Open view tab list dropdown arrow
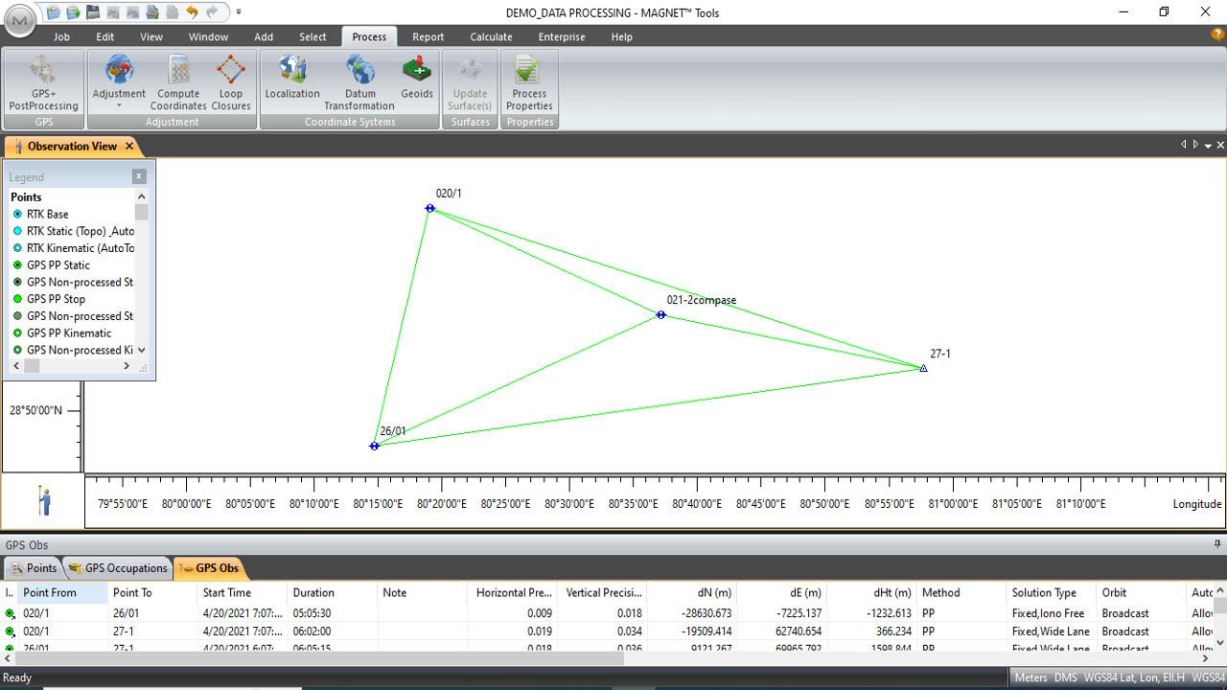 tap(1208, 146)
